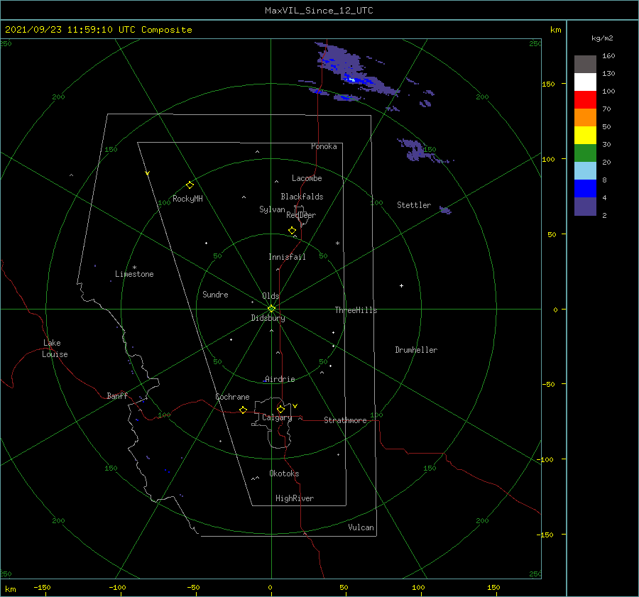Click the asterisk marker above Limestone
This screenshot has height=597, width=639.
[134, 268]
